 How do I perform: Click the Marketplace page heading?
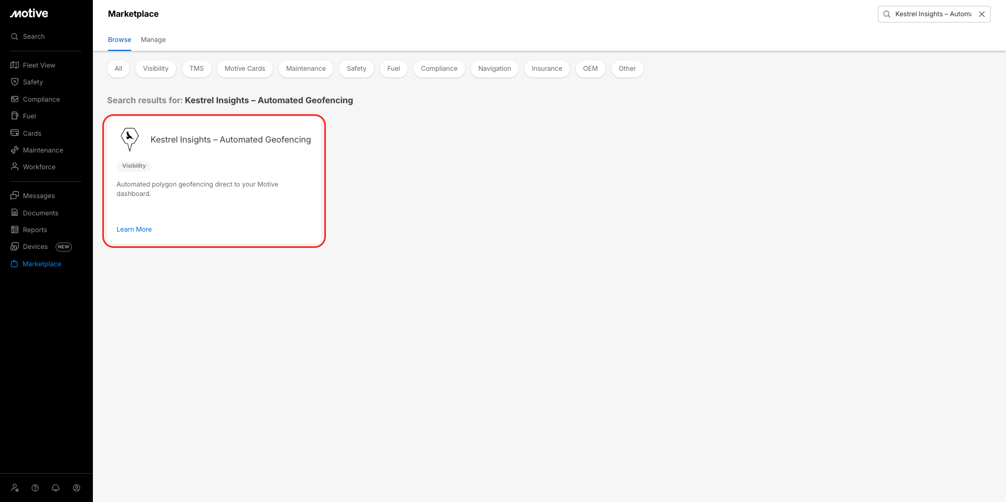(133, 14)
